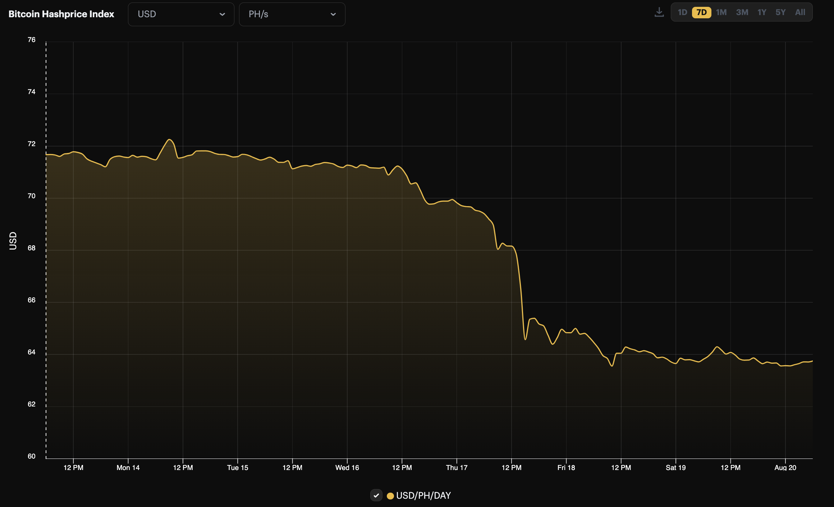
Task: Click the chevron on the PH/s selector
Action: click(333, 14)
